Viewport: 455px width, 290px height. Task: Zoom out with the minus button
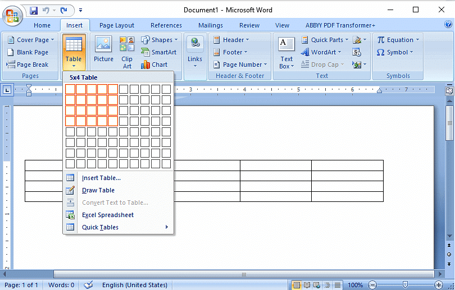tap(372, 285)
